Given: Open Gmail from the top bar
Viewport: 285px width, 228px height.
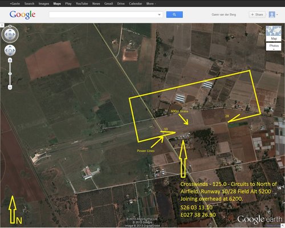Looking at the screenshot, I should pos(108,3).
